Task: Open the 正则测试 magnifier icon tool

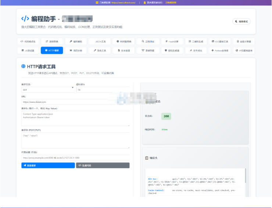Action: pos(148,41)
